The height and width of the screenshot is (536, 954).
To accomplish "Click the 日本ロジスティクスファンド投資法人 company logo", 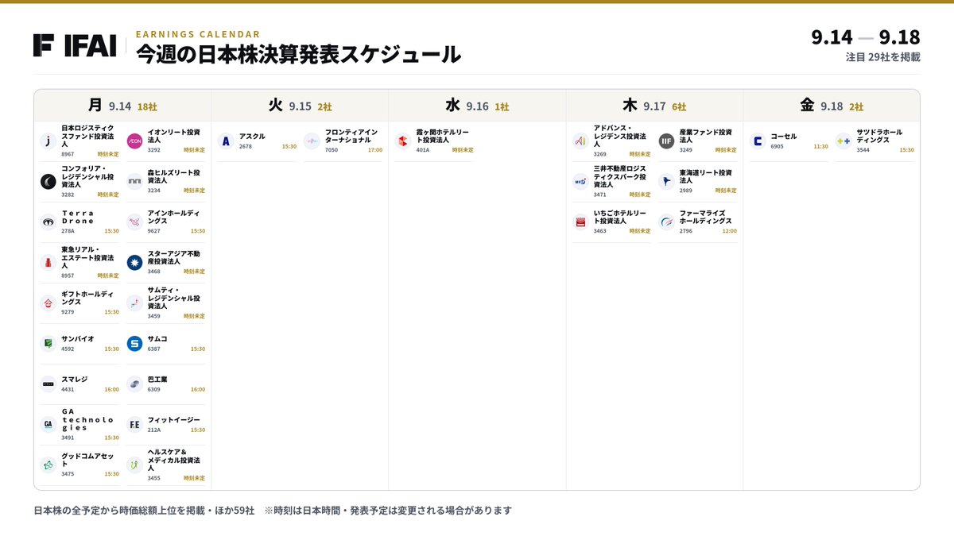I will click(48, 141).
